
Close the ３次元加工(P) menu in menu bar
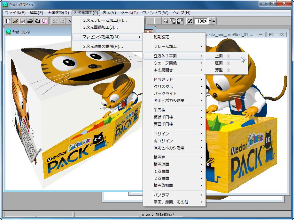pos(86,13)
